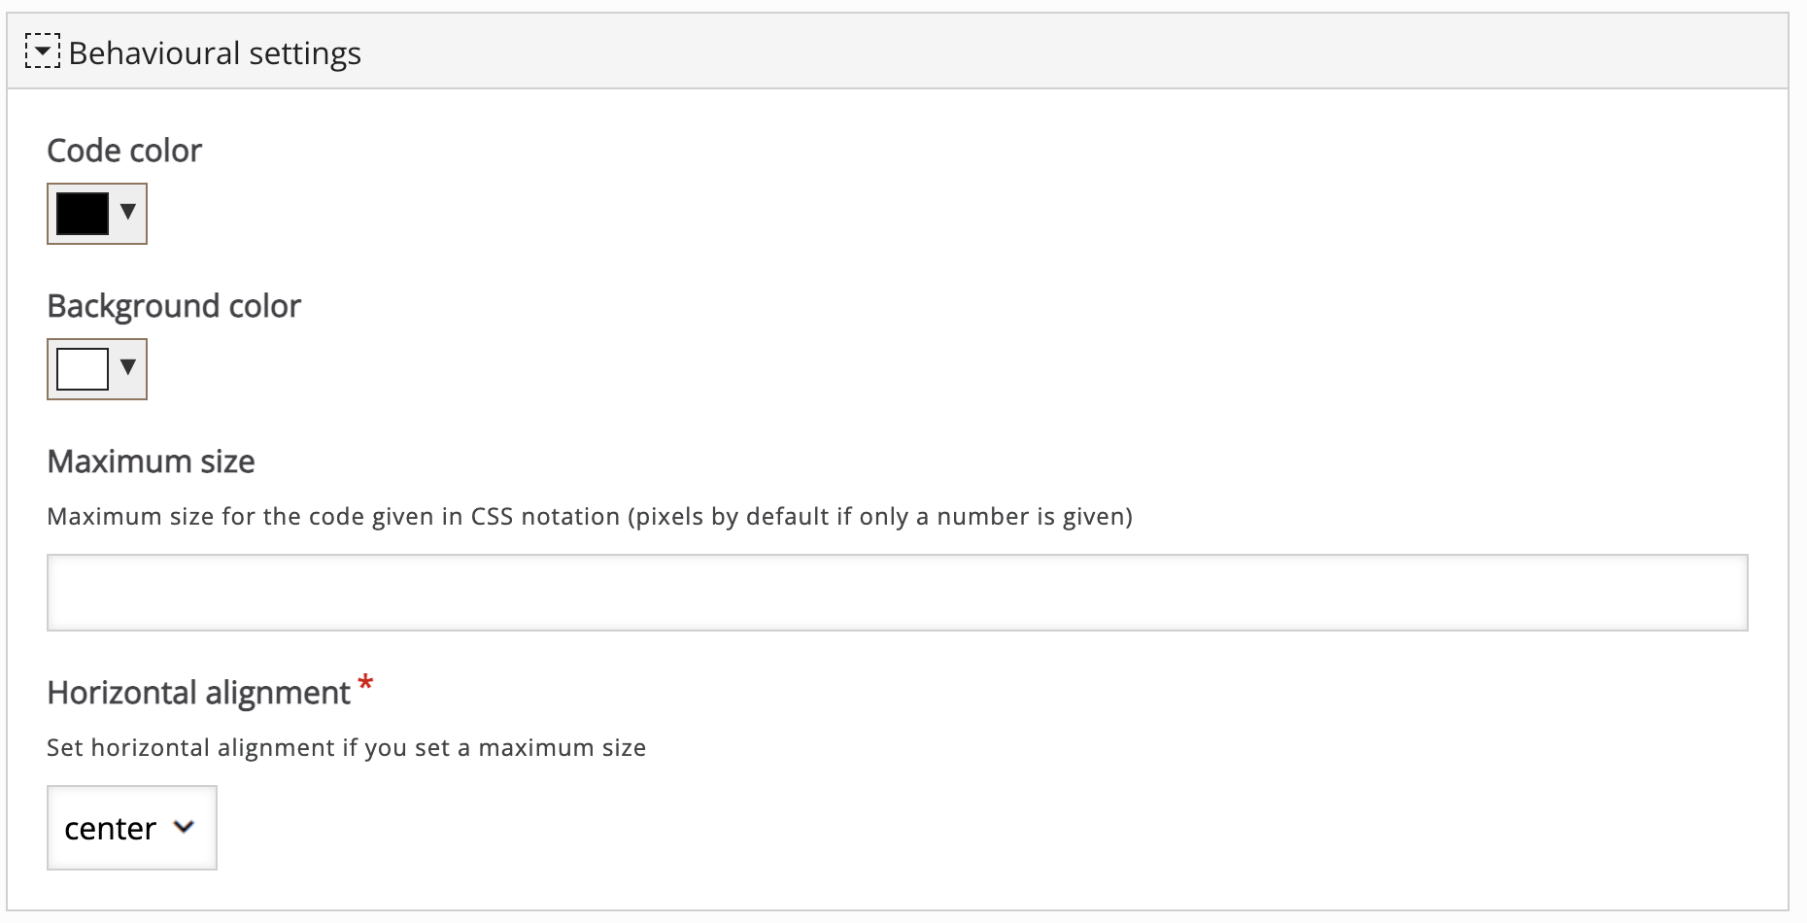The height and width of the screenshot is (923, 1807).
Task: Click the 'Set horizontal alignment' help text
Action: coord(346,747)
